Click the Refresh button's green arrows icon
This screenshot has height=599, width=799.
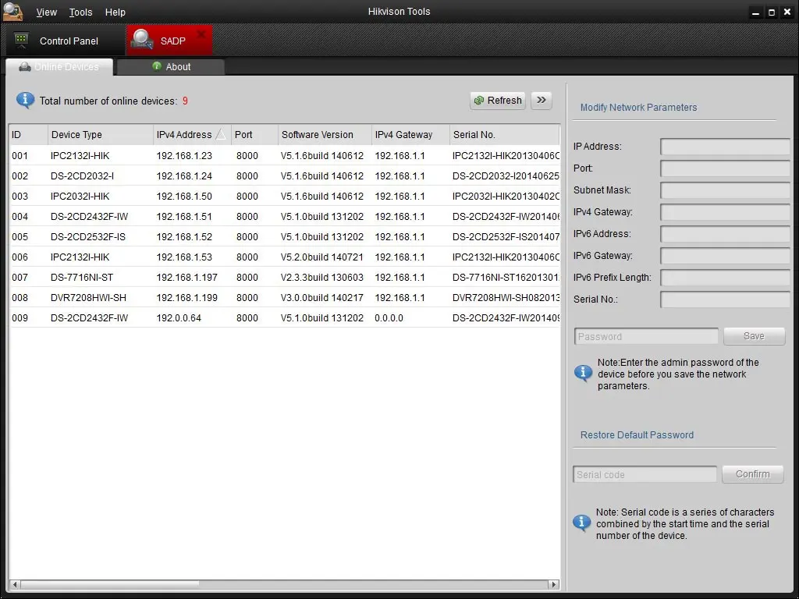tap(479, 101)
